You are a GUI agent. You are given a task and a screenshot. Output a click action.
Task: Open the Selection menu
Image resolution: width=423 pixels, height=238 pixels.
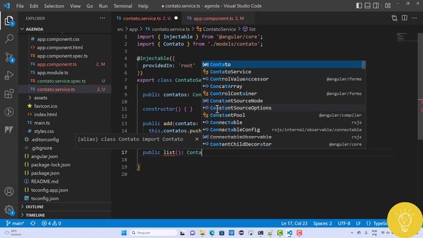point(54,6)
